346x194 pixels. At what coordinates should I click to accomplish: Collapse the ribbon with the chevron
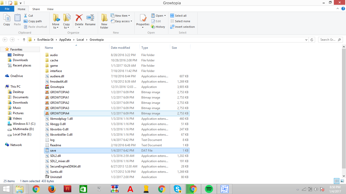pos(338,9)
